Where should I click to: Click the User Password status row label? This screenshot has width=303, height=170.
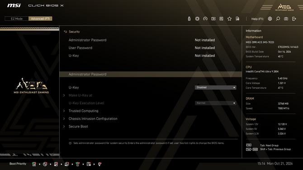click(80, 48)
